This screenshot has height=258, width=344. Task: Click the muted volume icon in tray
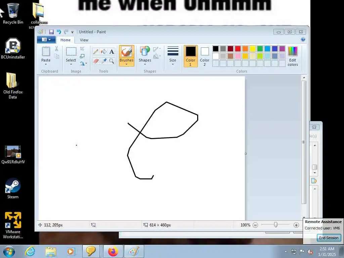(x=310, y=252)
